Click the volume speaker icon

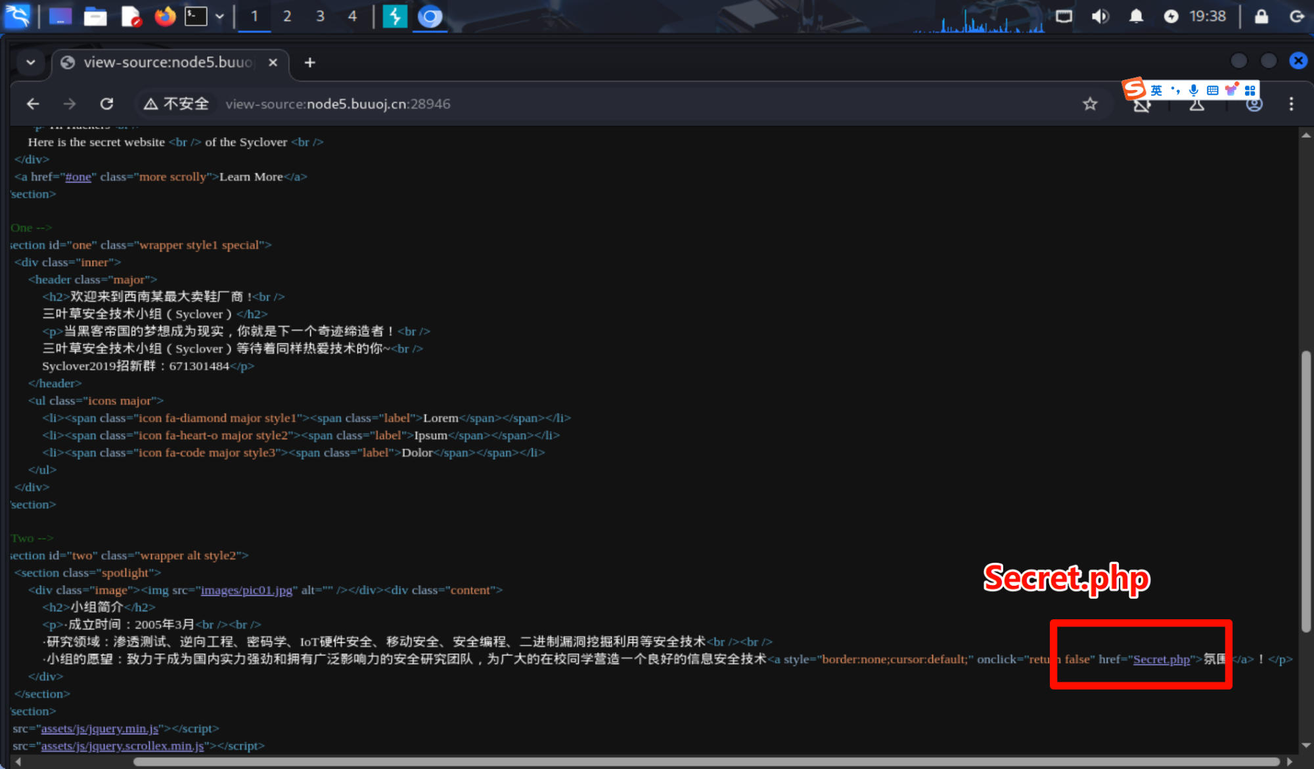click(1099, 16)
